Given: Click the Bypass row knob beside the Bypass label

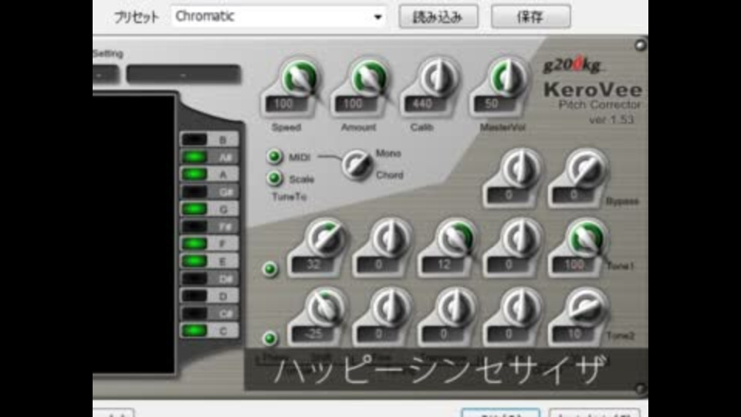Looking at the screenshot, I should [x=586, y=169].
